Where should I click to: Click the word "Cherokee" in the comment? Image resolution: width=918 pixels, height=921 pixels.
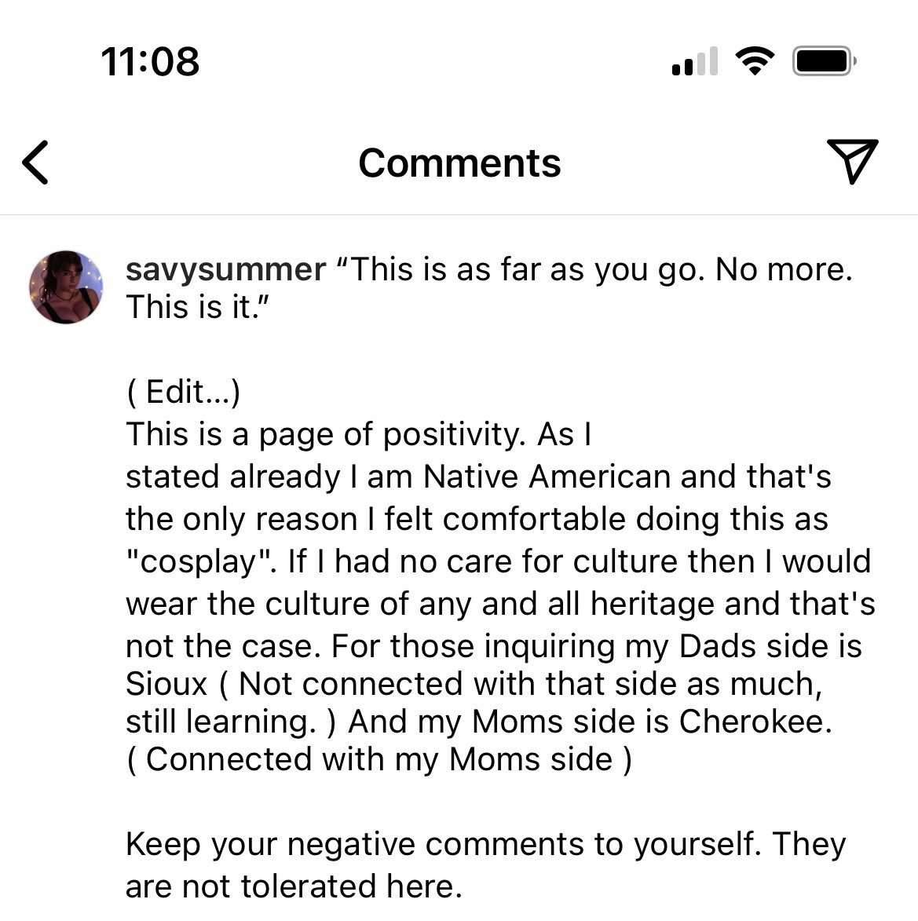pyautogui.click(x=754, y=722)
